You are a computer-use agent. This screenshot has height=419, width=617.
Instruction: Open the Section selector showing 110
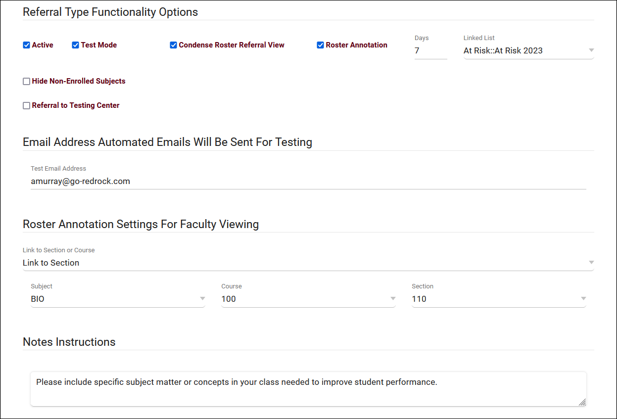pos(495,299)
